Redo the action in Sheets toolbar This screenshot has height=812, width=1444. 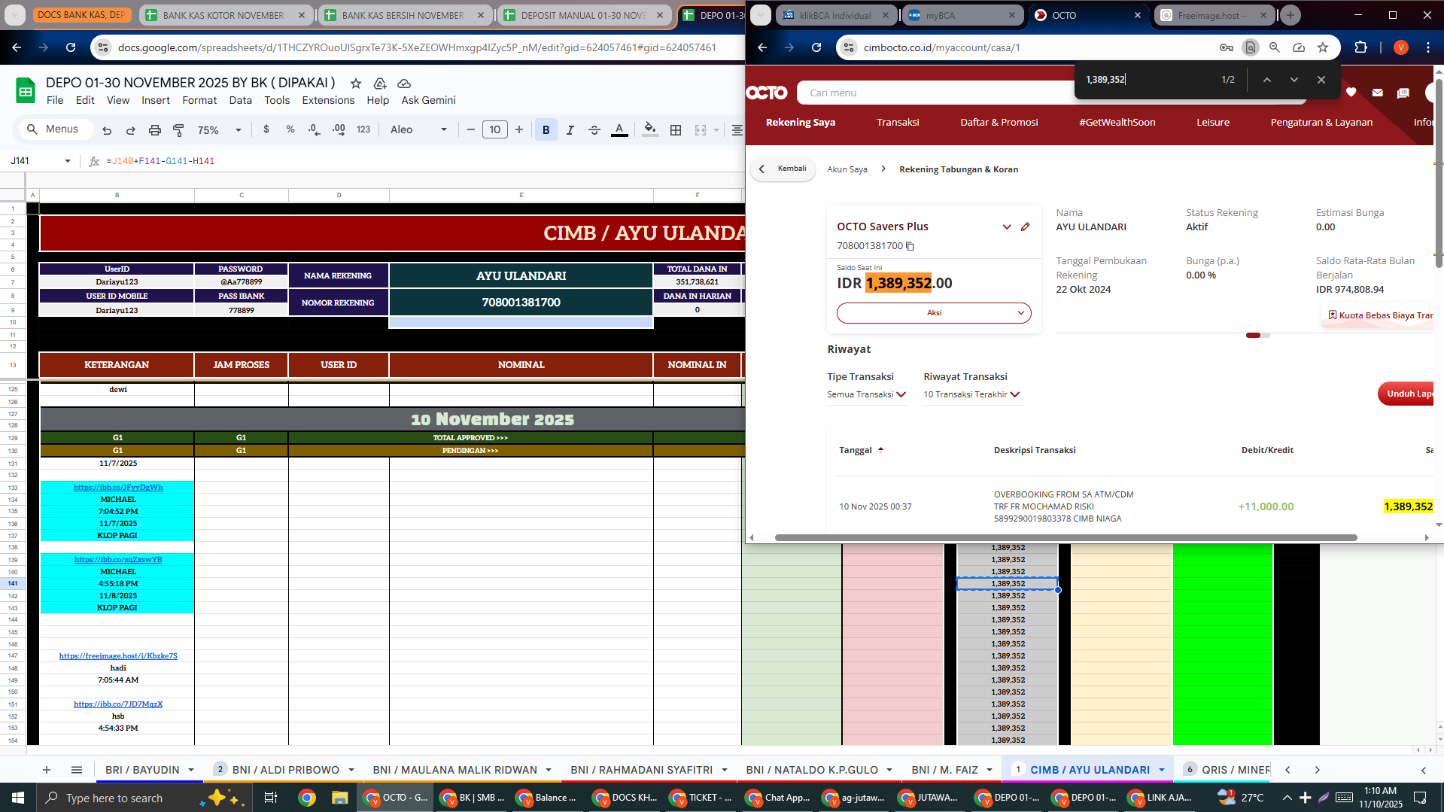click(x=131, y=130)
